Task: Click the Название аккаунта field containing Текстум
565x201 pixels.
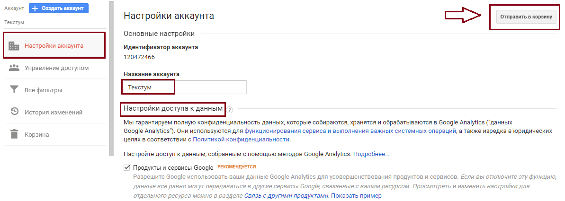Action: [x=185, y=87]
